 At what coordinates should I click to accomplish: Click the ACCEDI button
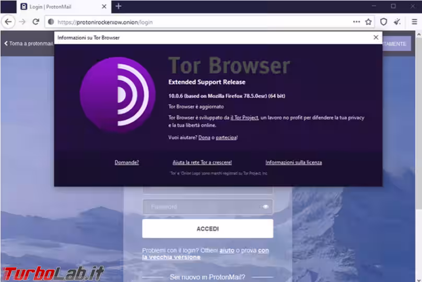click(x=207, y=228)
